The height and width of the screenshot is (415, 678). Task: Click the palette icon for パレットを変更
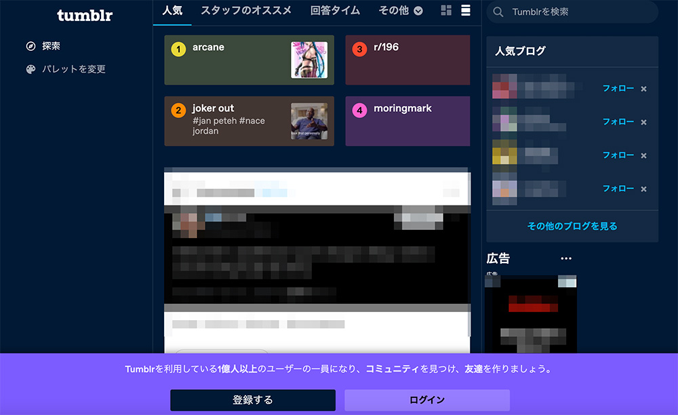[x=31, y=69]
